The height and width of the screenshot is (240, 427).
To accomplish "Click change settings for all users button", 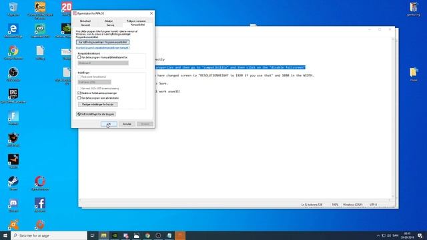I will coord(96,114).
